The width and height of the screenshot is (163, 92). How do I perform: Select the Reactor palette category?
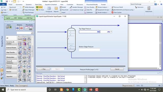[11, 72]
